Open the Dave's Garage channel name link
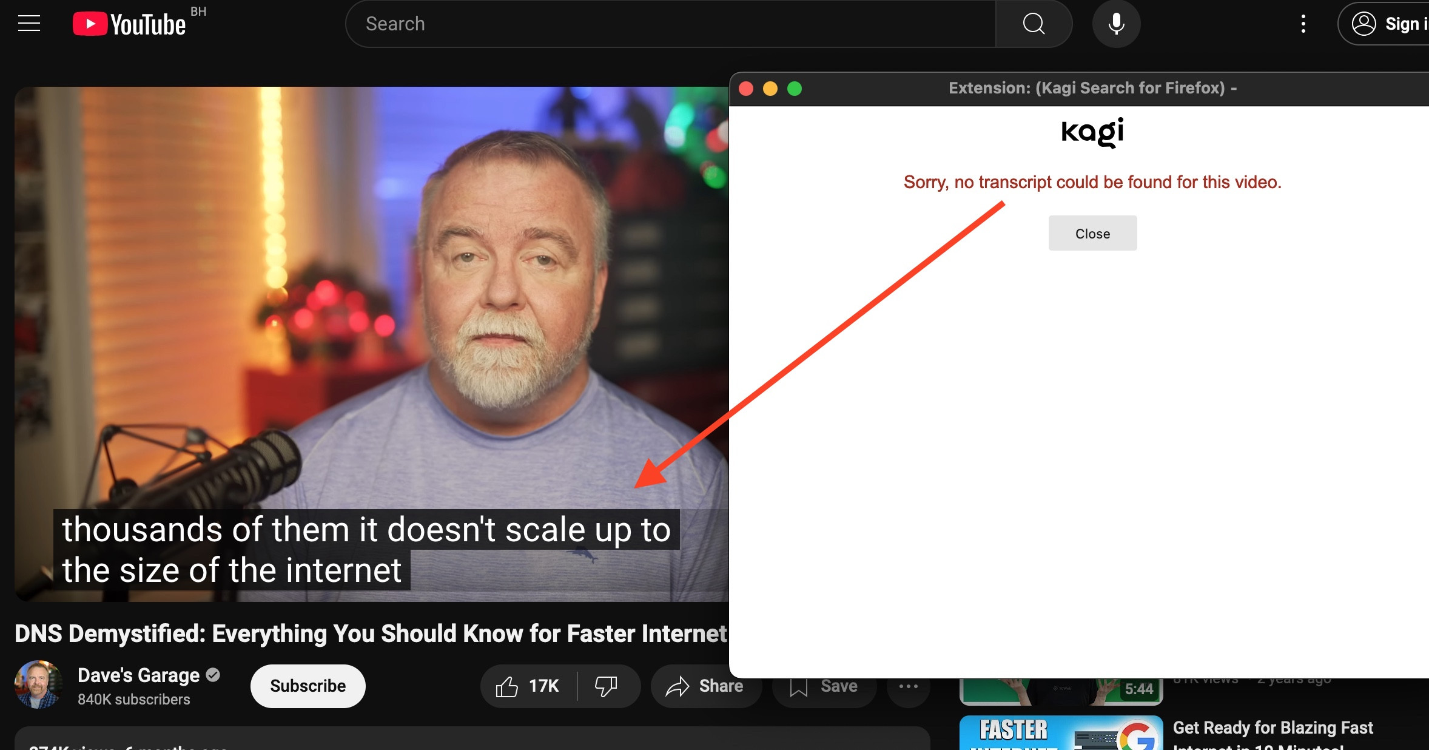The width and height of the screenshot is (1429, 750). point(138,675)
